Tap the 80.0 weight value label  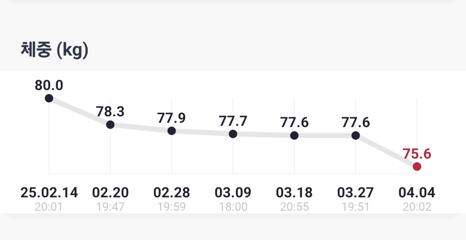click(49, 85)
